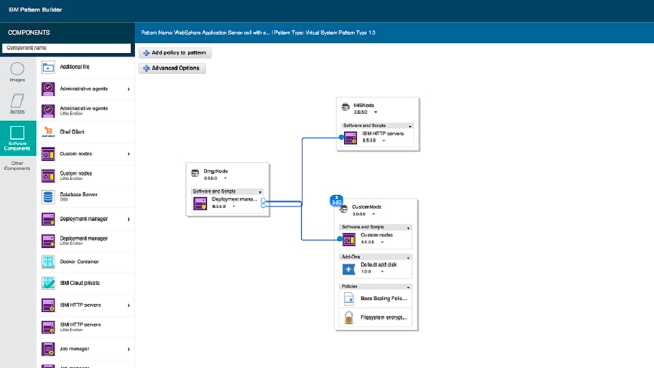
Task: Click the Job manager palette icon
Action: pos(48,349)
